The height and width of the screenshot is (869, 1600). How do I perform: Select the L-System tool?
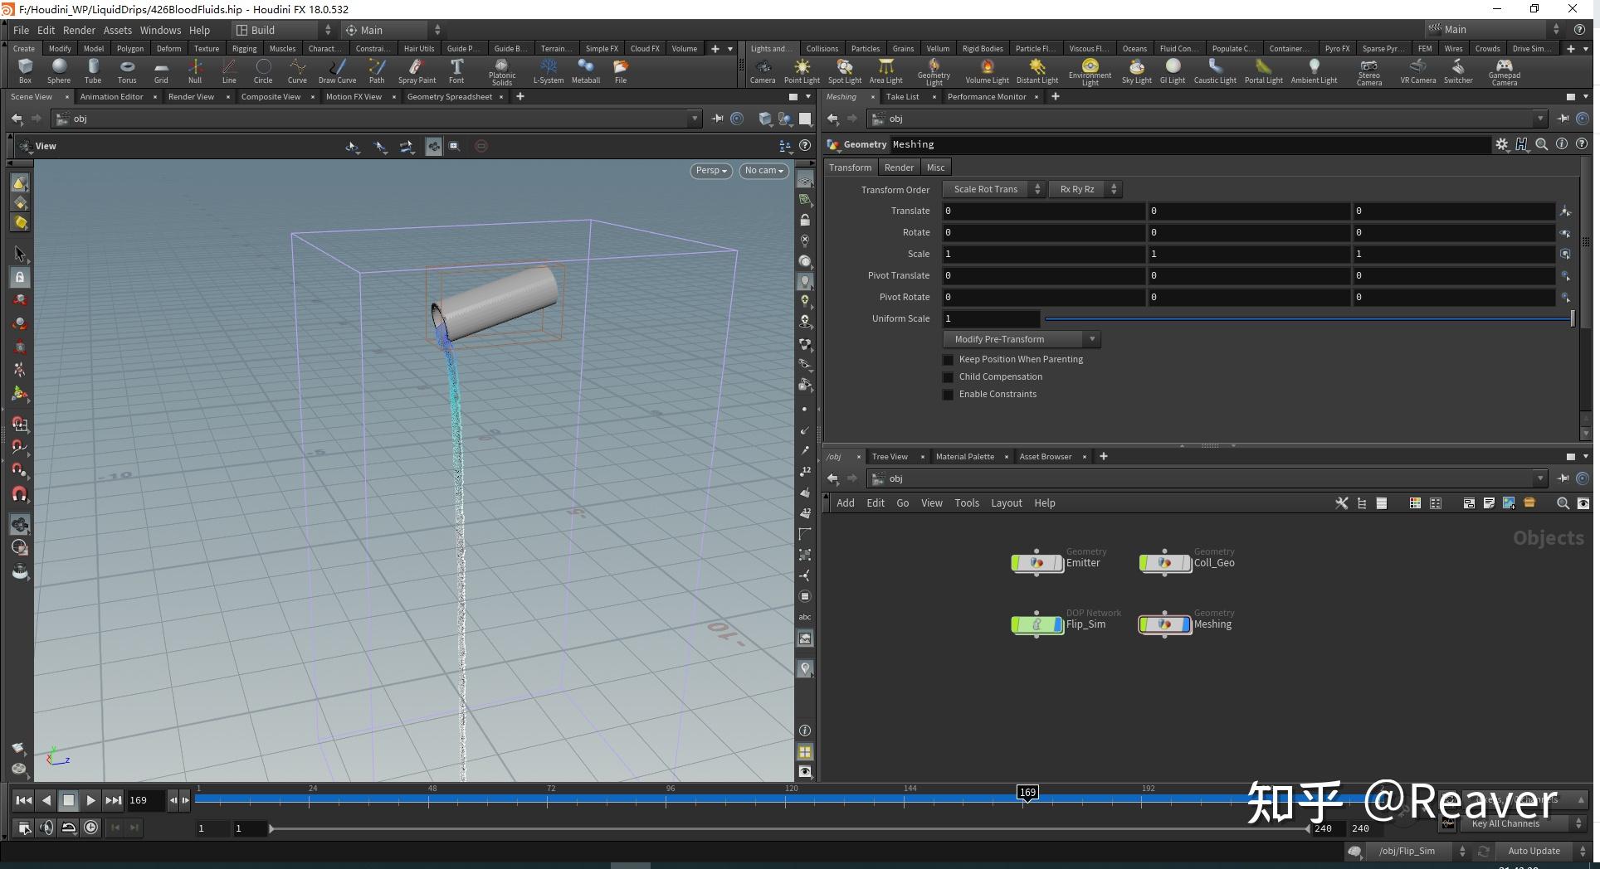coord(548,70)
